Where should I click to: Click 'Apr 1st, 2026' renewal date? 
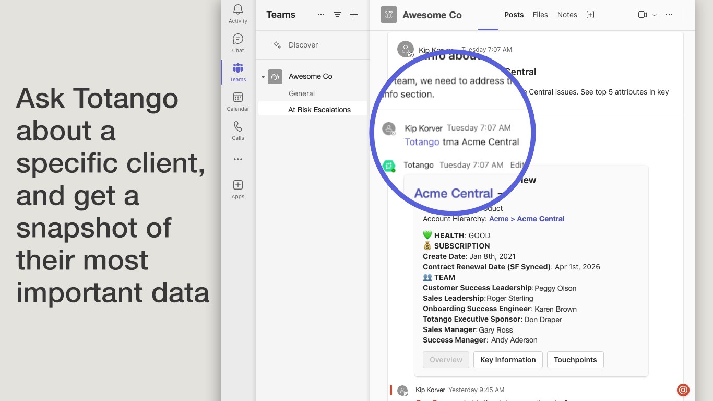578,267
